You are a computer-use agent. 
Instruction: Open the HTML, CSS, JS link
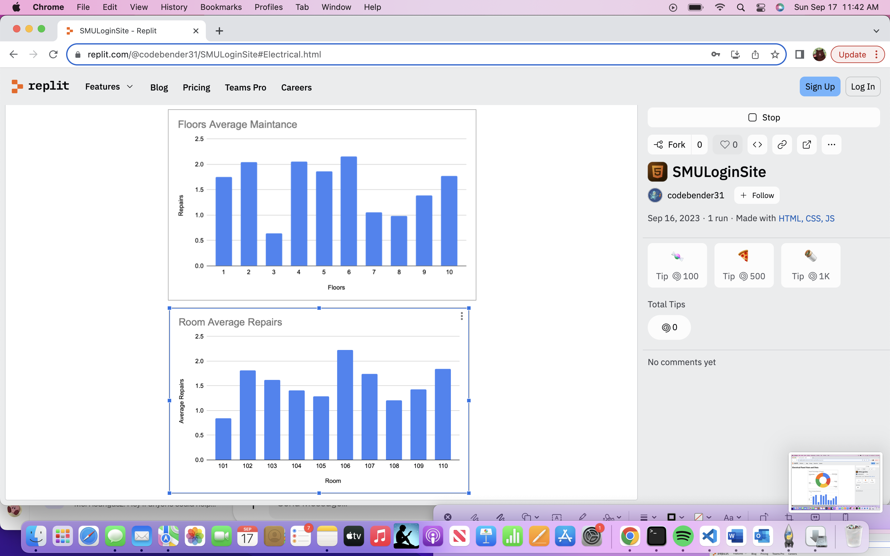(x=806, y=218)
